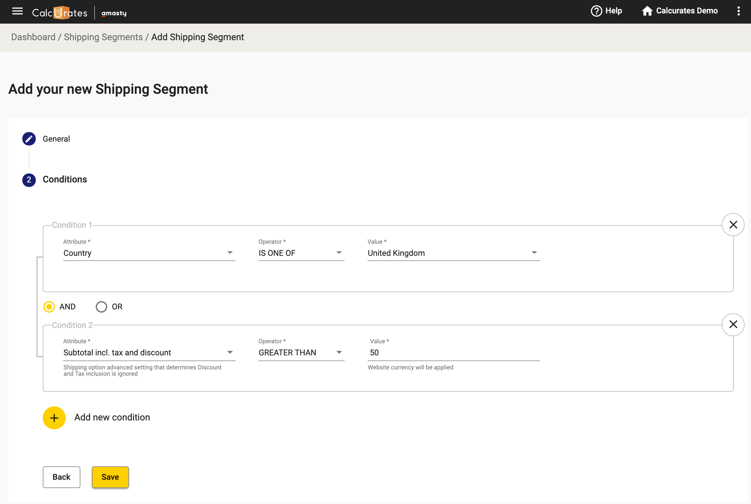The image size is (751, 504).
Task: Click the Condition 2 legend text
Action: pyautogui.click(x=72, y=325)
